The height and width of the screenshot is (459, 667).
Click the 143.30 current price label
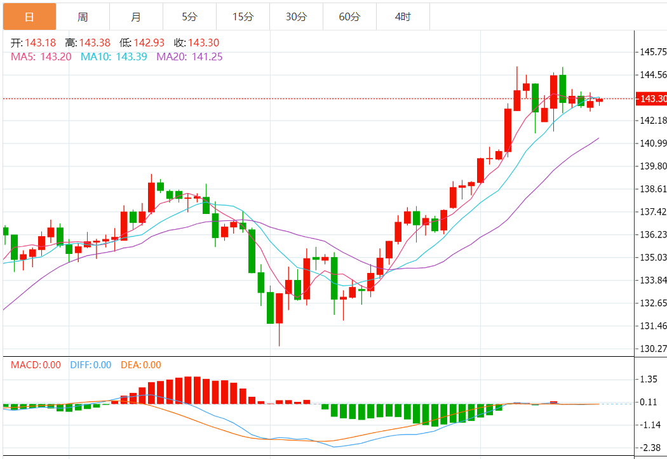click(651, 98)
